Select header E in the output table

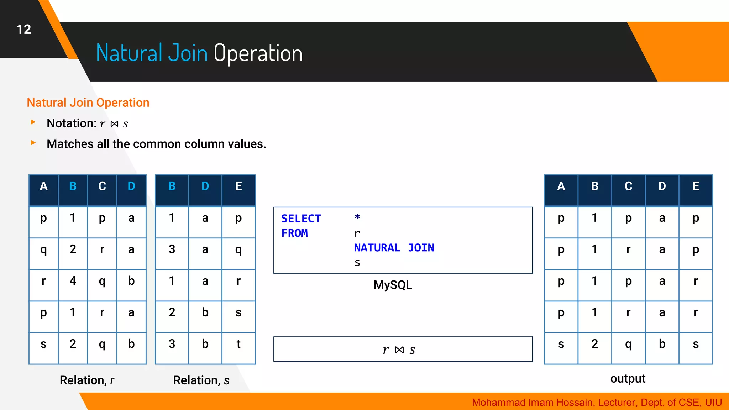[x=696, y=186]
